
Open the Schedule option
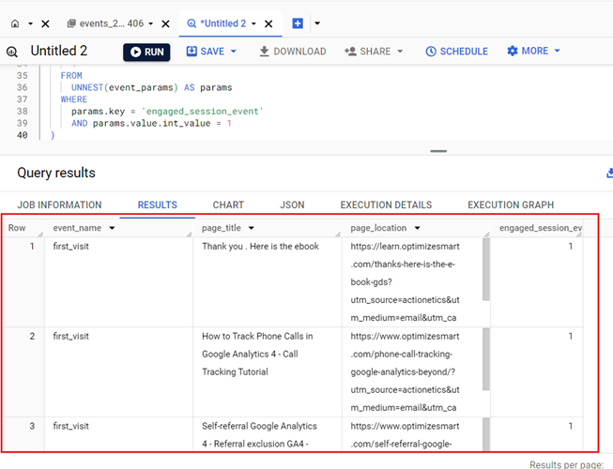(x=456, y=52)
